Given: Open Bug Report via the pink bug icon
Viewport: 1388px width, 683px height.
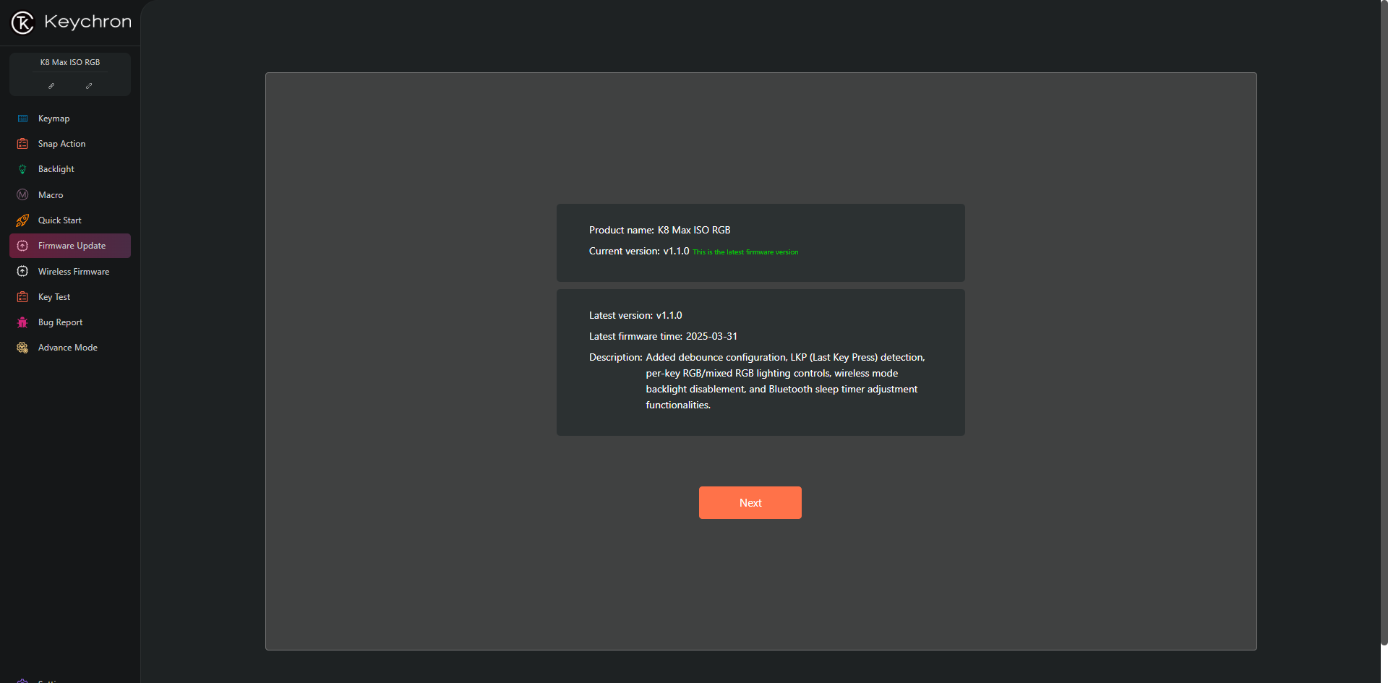Looking at the screenshot, I should click(x=22, y=322).
